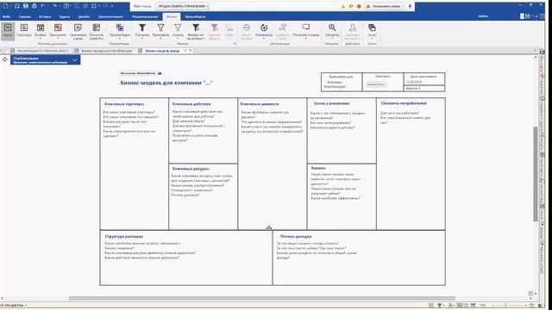Save the map with the floppy icon
The width and height of the screenshot is (552, 310).
pos(26,6)
